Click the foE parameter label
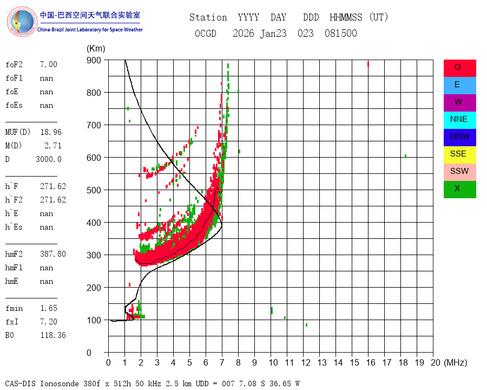Screen dimensions: 487x390 [x=12, y=92]
